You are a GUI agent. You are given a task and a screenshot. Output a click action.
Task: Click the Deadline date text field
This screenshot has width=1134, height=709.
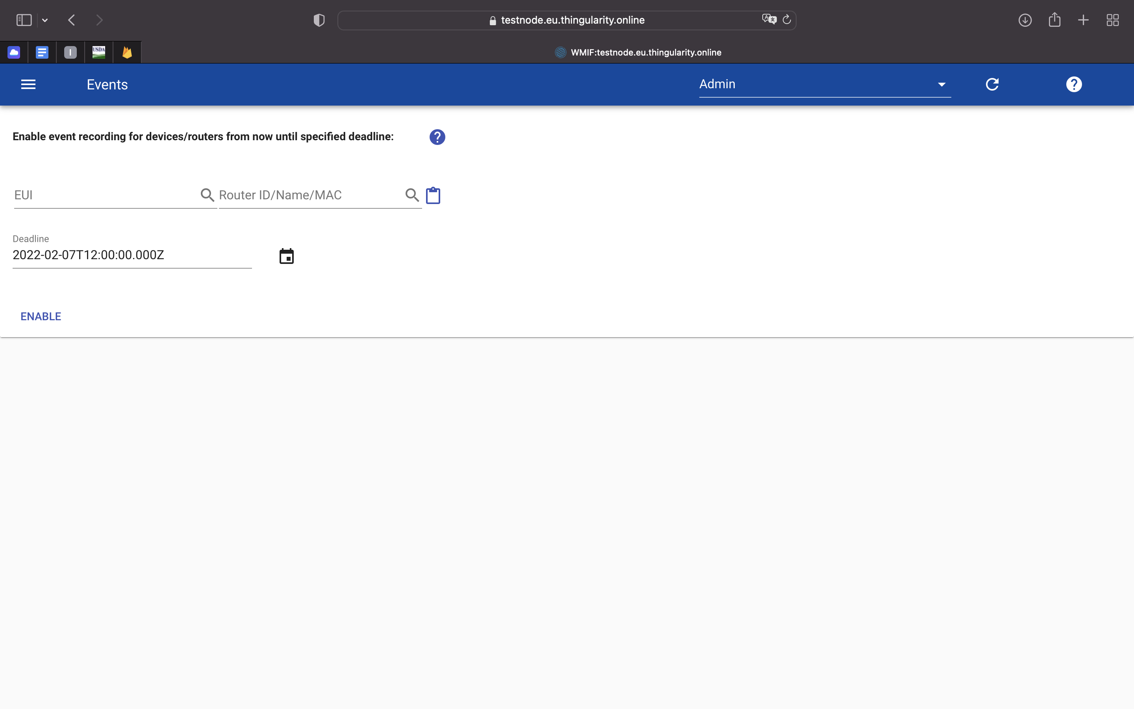click(132, 255)
